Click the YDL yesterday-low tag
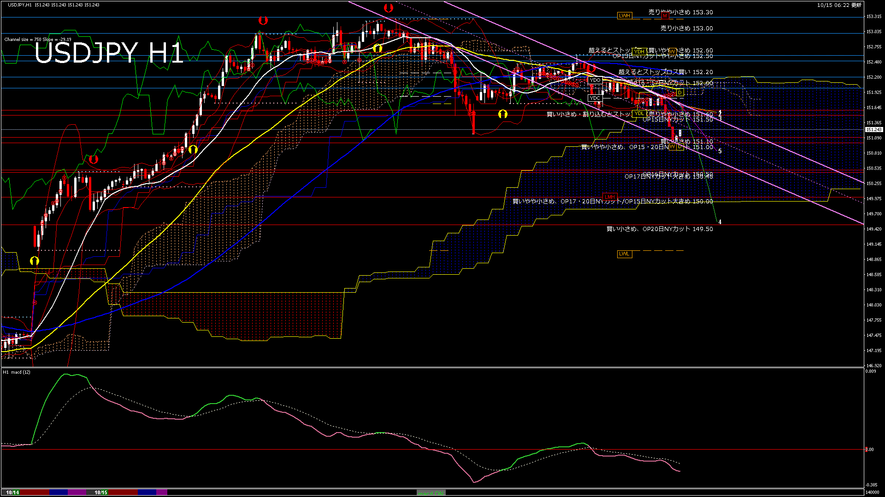The height and width of the screenshot is (497, 885). point(639,114)
